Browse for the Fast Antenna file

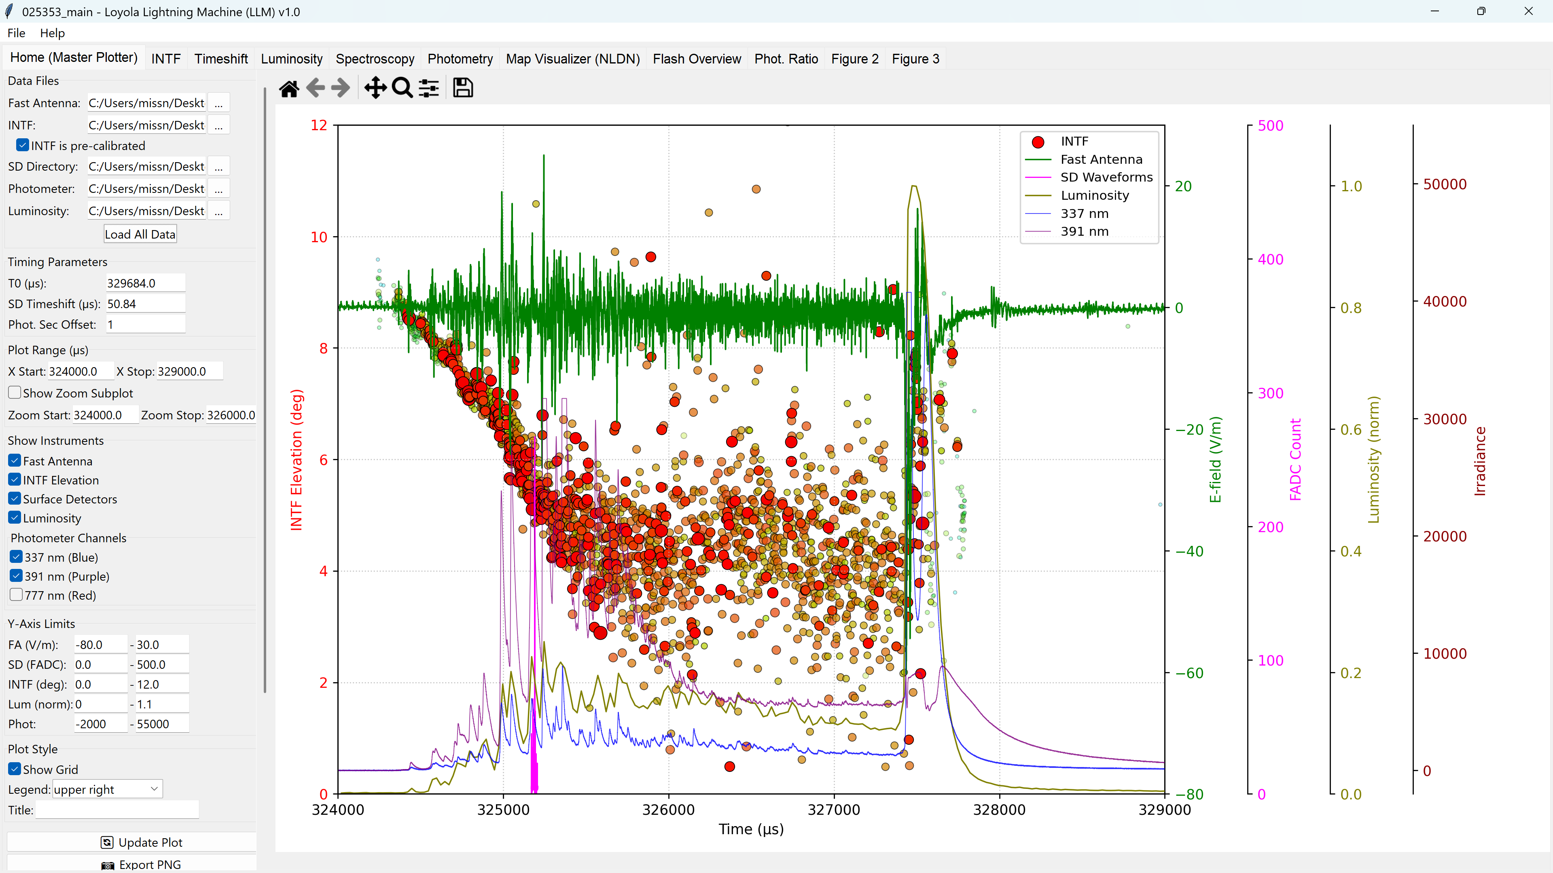point(218,103)
